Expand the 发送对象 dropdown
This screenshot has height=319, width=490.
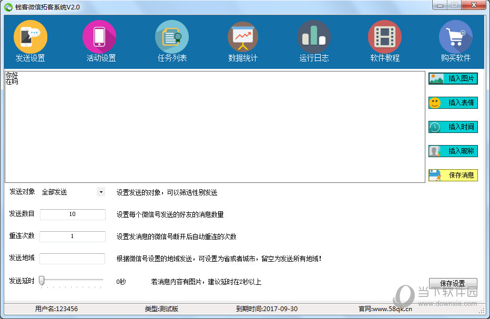coord(101,192)
